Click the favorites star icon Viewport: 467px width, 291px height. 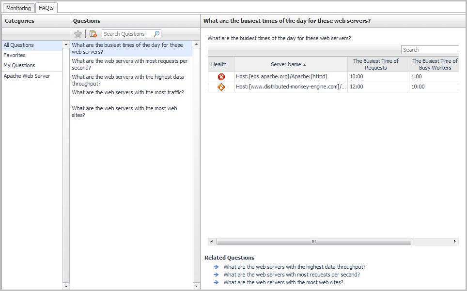pyautogui.click(x=78, y=34)
